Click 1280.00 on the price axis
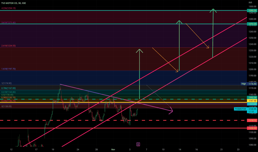258x152 pixels. (x=252, y=19)
